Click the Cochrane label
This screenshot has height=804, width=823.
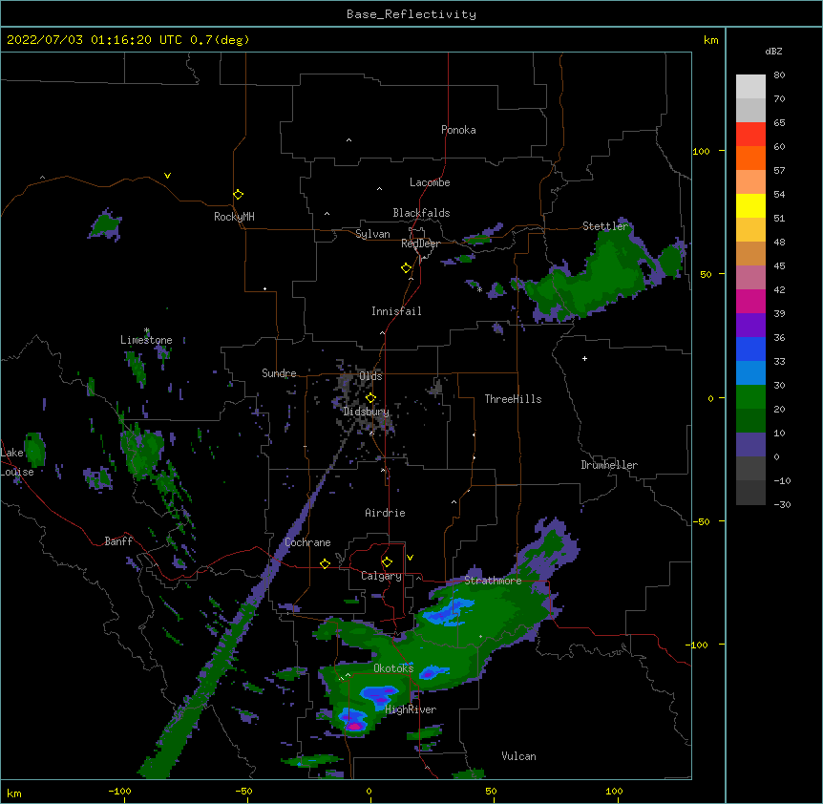click(307, 542)
